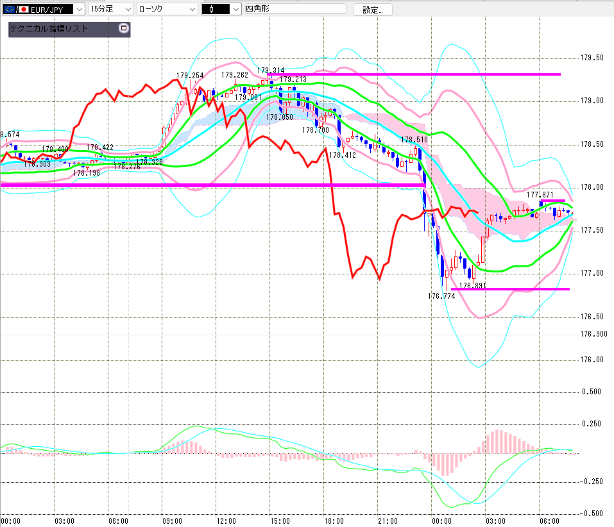Open the 設定... settings button
Screen dimensions: 614x527
point(372,10)
